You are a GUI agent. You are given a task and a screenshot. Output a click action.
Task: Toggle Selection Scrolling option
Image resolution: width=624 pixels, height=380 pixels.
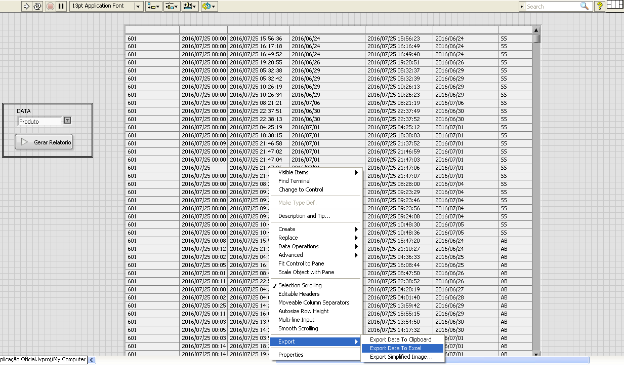click(x=300, y=285)
